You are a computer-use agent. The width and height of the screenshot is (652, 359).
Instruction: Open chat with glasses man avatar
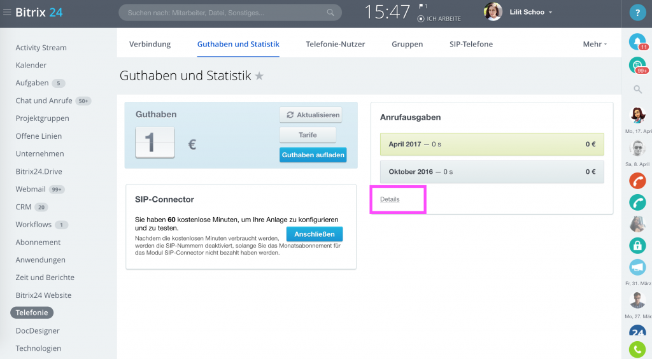(x=637, y=300)
